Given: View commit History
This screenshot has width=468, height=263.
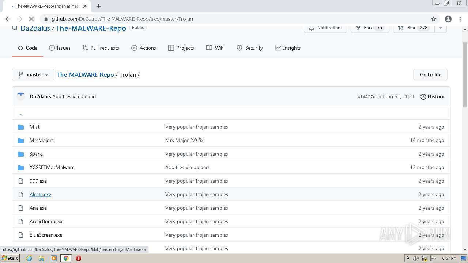Looking at the screenshot, I should tap(432, 96).
